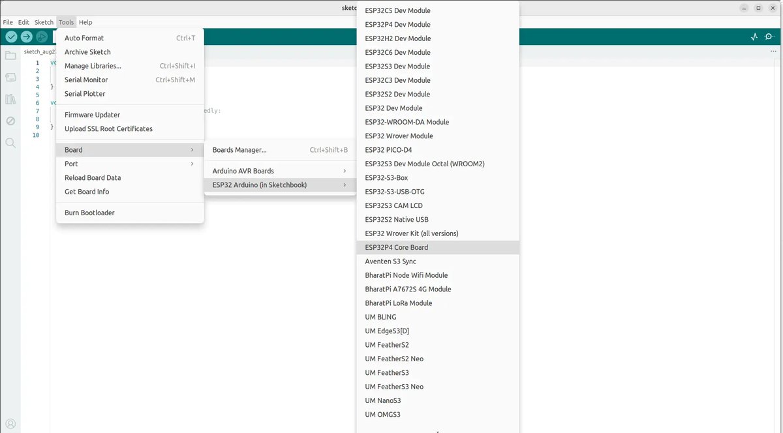Select BharatPi Node Wifi Module
This screenshot has height=433, width=783.
point(438,275)
